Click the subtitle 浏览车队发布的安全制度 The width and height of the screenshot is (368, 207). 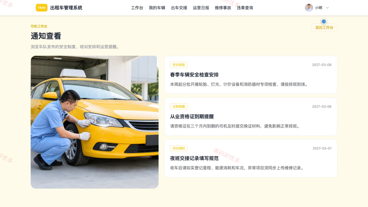click(x=75, y=47)
